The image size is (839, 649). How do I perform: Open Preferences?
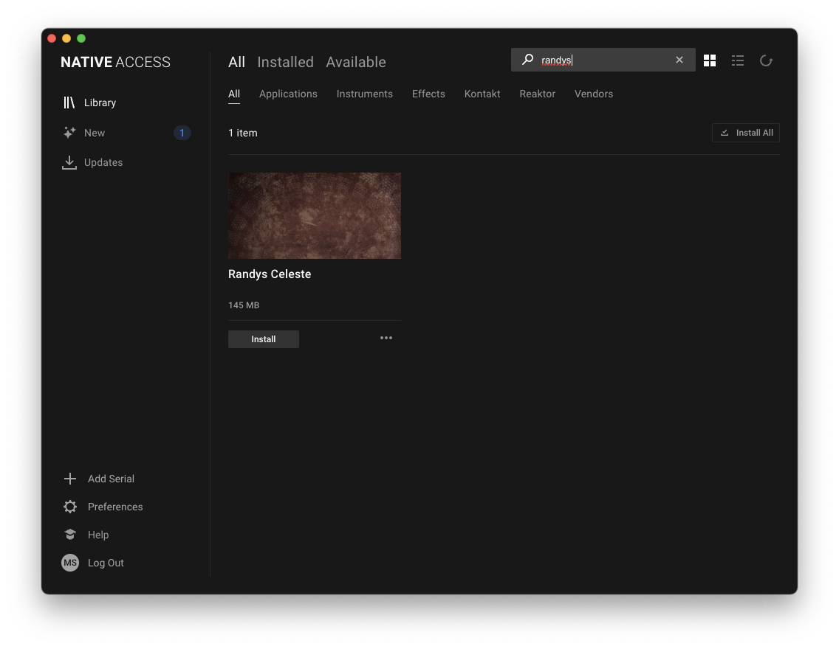tap(115, 507)
